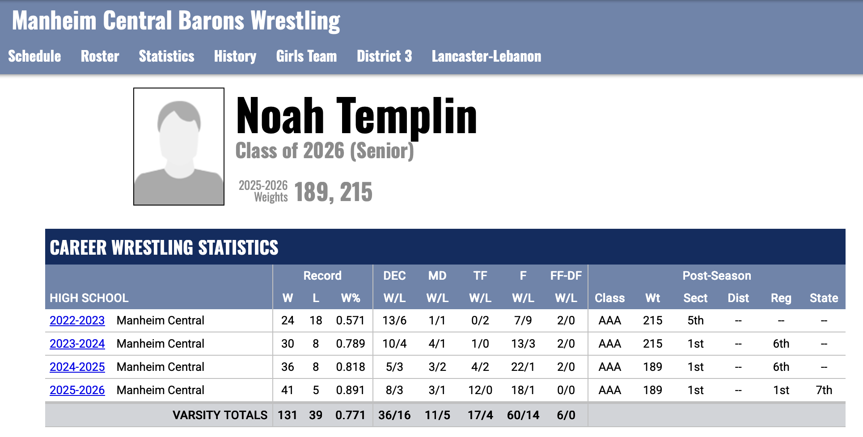Open the 2025-2026 season link
The image size is (863, 437).
click(77, 390)
